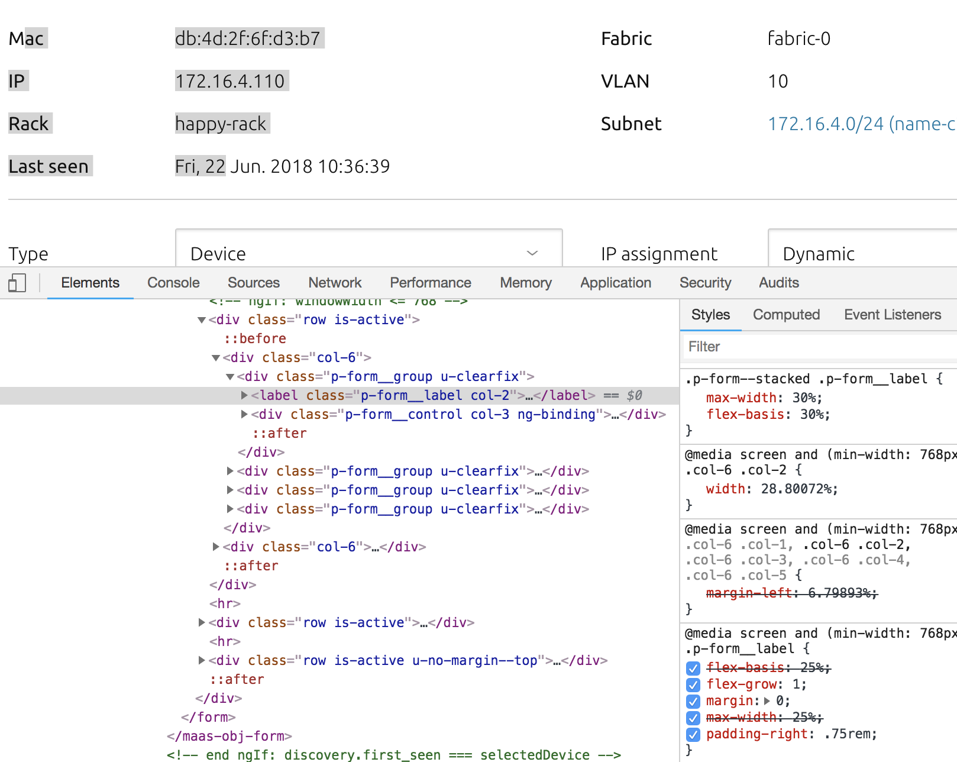
Task: Select the closing form tag
Action: [208, 718]
